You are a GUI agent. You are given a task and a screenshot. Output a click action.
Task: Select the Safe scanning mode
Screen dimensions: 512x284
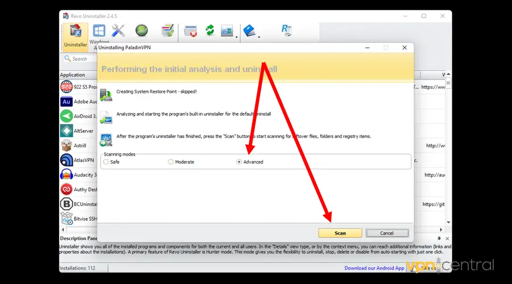[106, 162]
